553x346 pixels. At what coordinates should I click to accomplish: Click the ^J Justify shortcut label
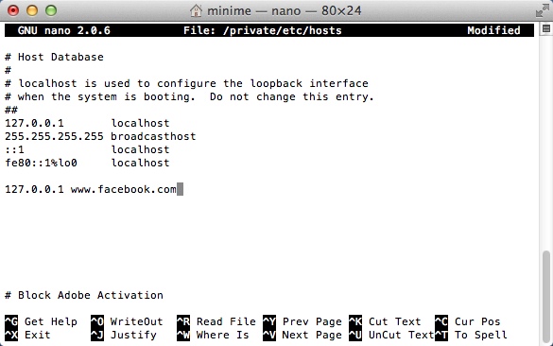click(x=124, y=335)
